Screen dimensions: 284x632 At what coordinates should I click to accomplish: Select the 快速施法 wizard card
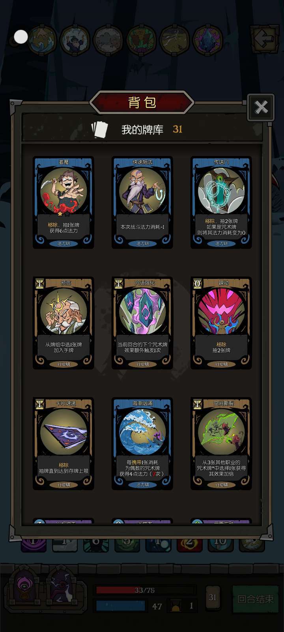pyautogui.click(x=142, y=203)
